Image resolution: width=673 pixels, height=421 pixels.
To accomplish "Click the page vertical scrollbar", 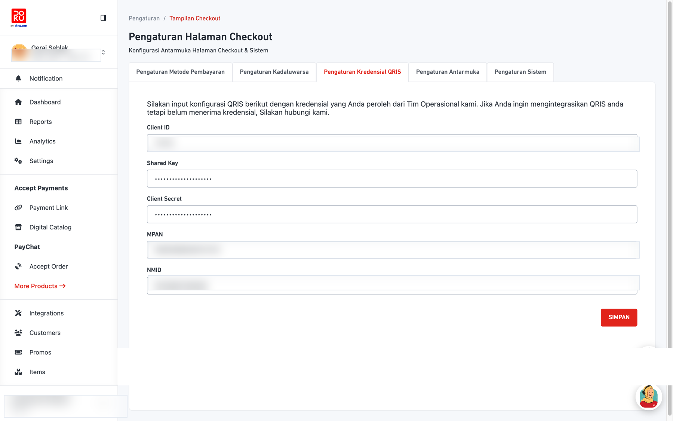I will tap(670, 208).
